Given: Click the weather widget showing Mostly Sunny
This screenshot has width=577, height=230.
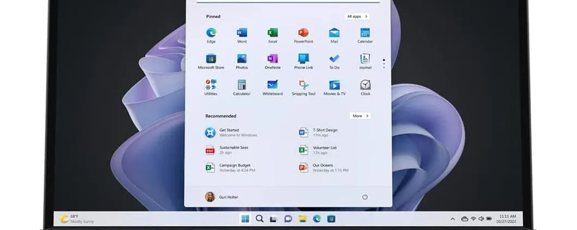Looking at the screenshot, I should pyautogui.click(x=77, y=219).
